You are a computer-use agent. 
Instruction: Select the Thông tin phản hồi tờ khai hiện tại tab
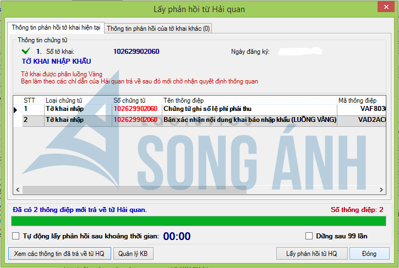click(x=56, y=27)
